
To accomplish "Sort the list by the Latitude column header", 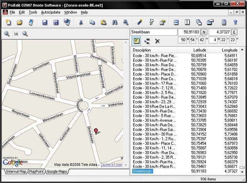I will pos(200,50).
